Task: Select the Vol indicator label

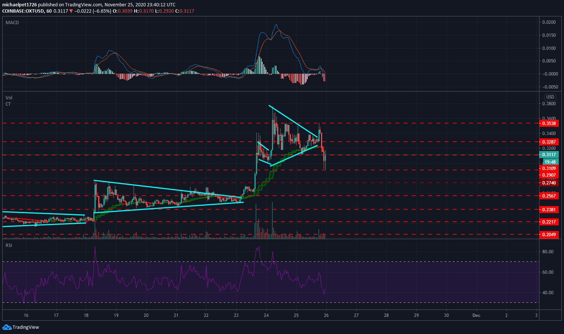Action: click(9, 98)
